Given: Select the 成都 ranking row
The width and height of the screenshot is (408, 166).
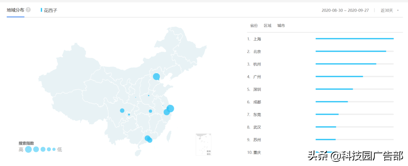Looking at the screenshot, I should tap(320, 102).
